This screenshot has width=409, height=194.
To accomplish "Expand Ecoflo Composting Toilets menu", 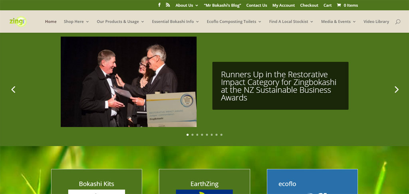I will (x=234, y=22).
